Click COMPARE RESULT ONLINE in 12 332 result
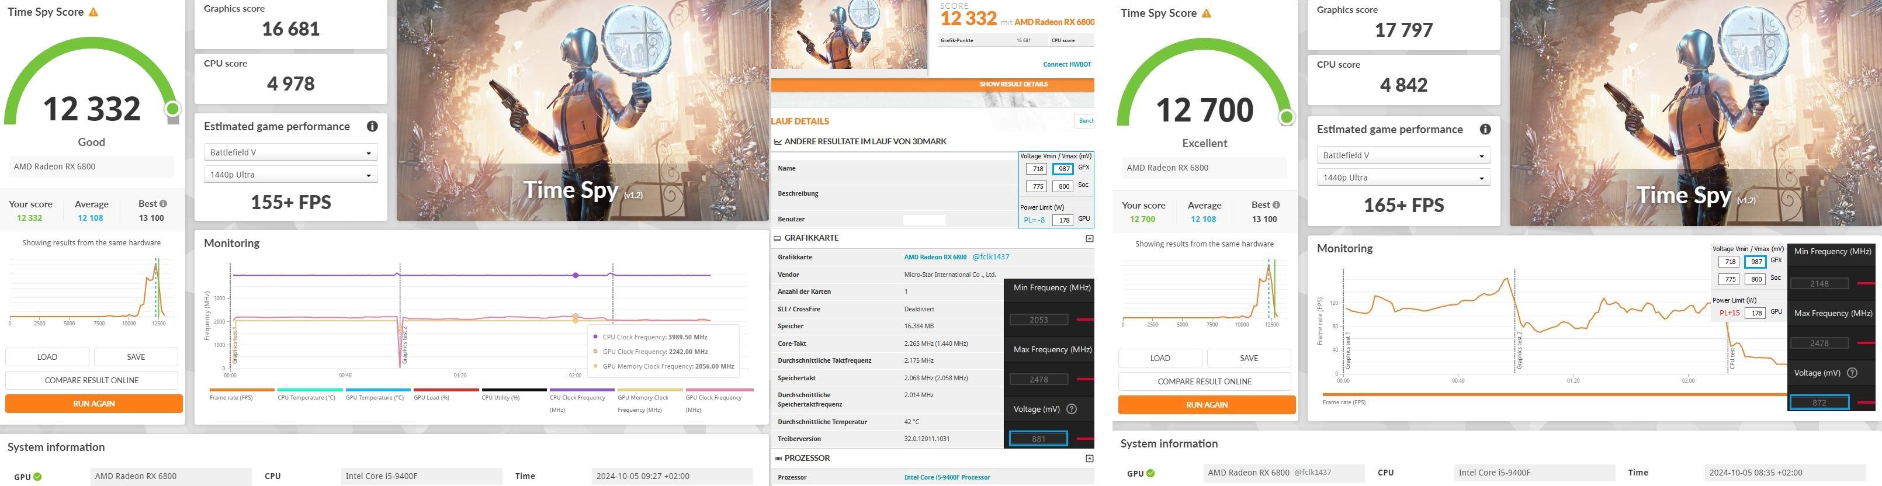 pyautogui.click(x=92, y=380)
